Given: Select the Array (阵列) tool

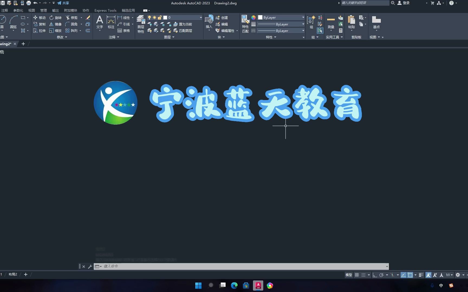Looking at the screenshot, I should click(71, 31).
